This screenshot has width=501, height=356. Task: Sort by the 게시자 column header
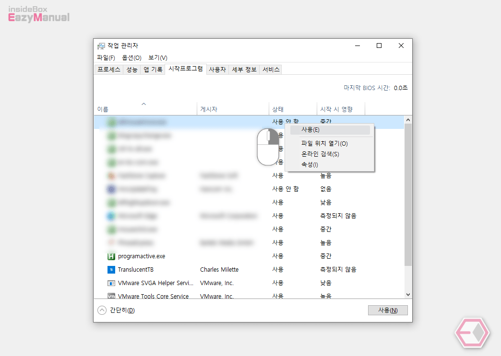point(233,109)
